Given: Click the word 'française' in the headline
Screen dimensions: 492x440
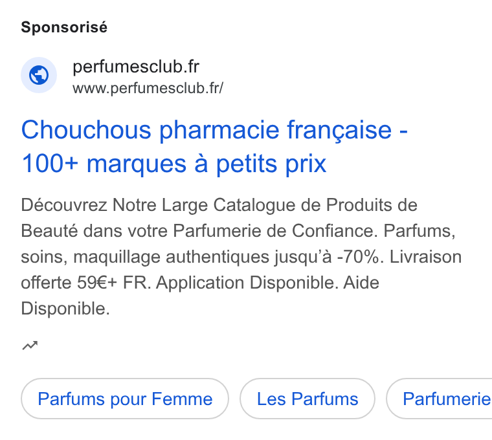Looking at the screenshot, I should point(339,131).
